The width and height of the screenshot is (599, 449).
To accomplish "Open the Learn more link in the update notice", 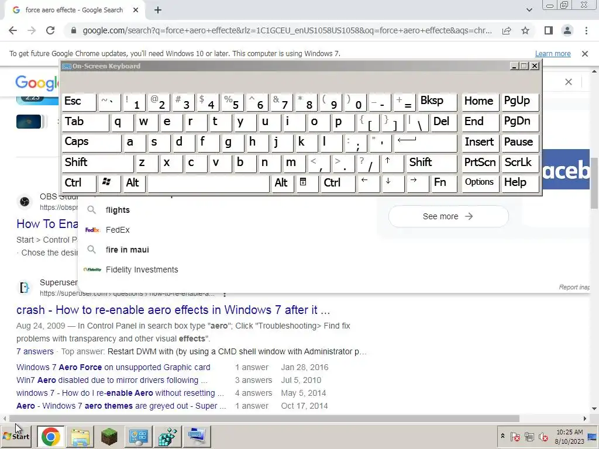I will pos(553,54).
